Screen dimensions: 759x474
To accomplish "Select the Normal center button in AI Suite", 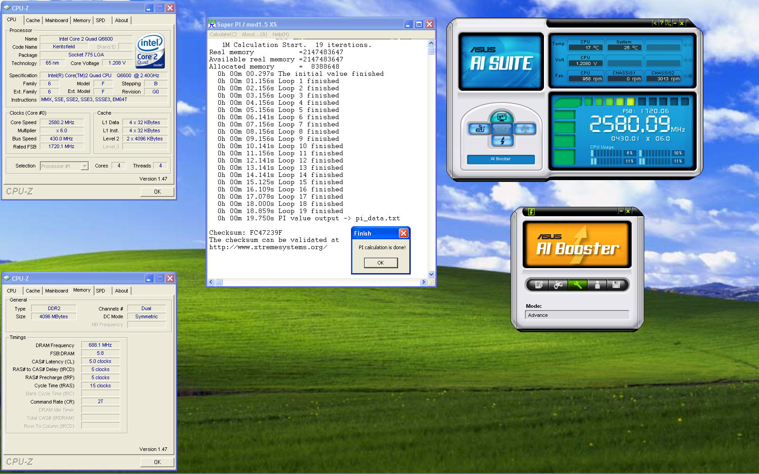I will point(502,129).
